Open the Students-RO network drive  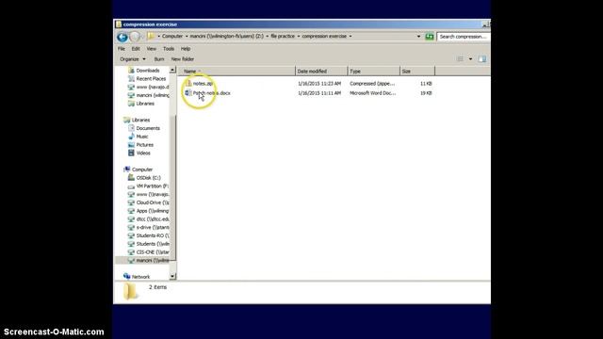(x=153, y=235)
